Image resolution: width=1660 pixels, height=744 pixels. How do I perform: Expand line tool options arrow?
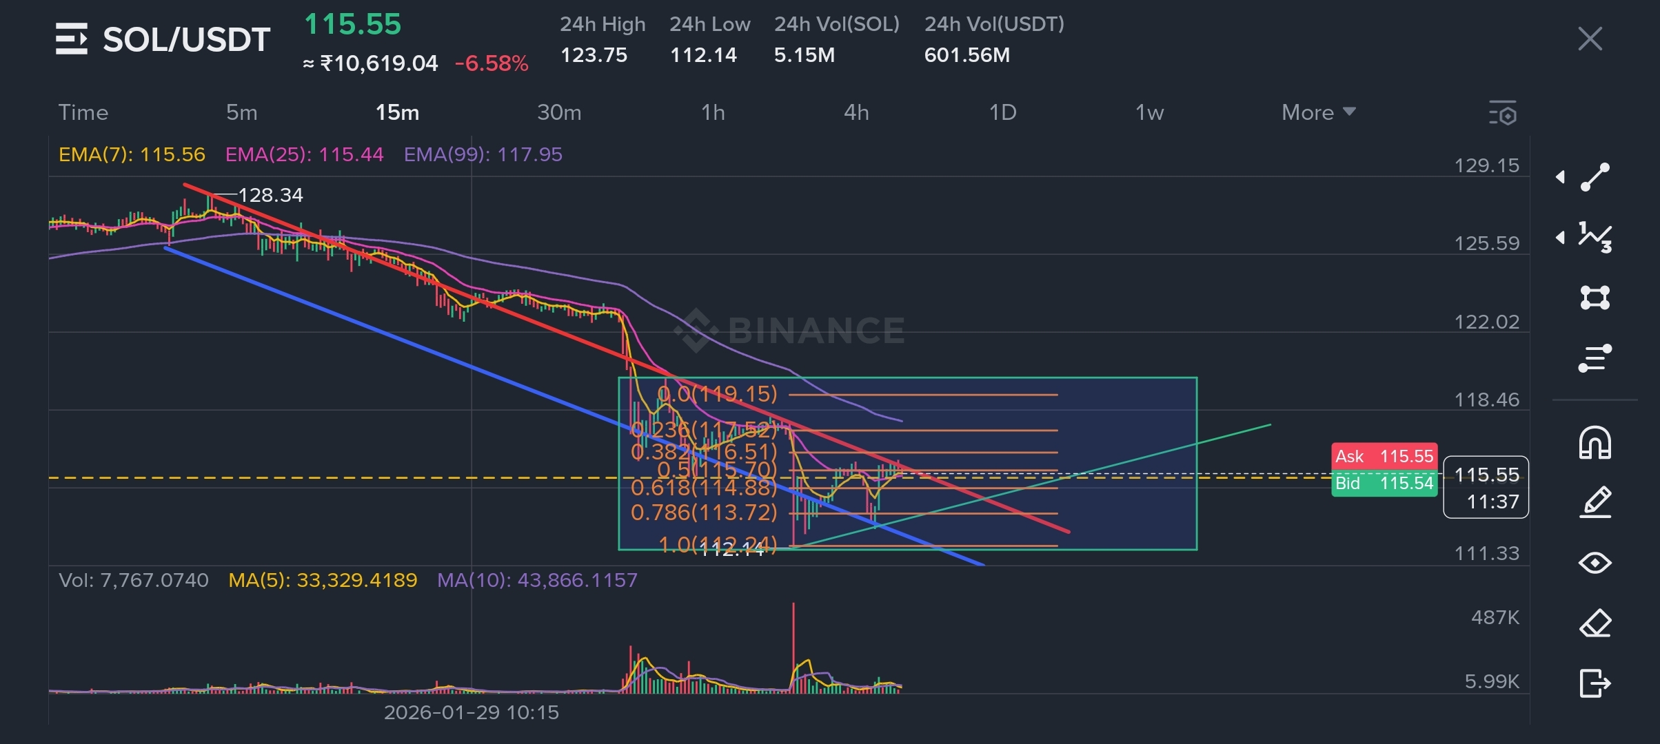[x=1560, y=177]
